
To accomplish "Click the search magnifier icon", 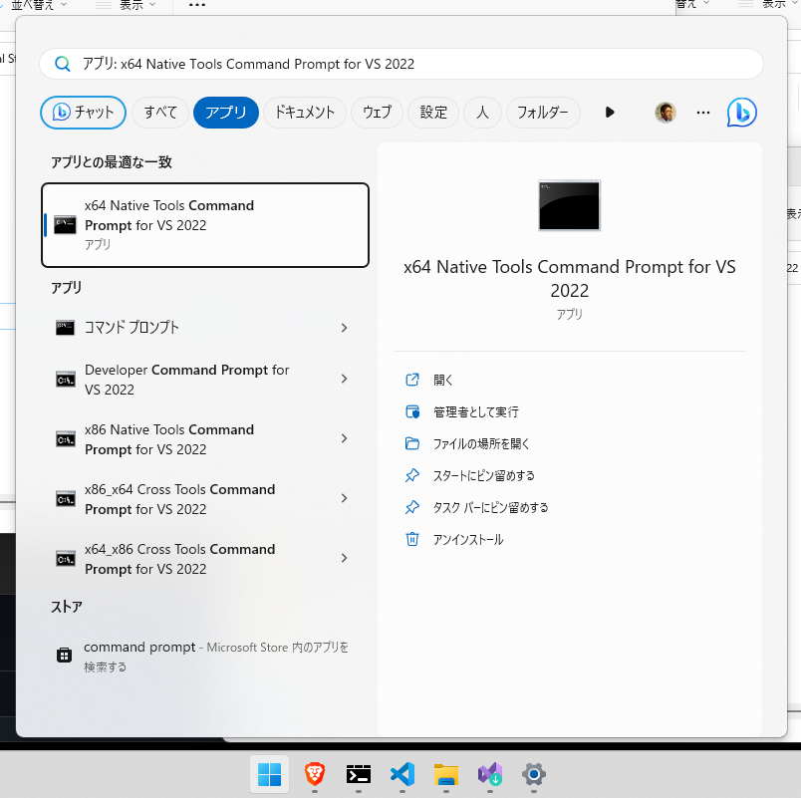I will tap(63, 65).
